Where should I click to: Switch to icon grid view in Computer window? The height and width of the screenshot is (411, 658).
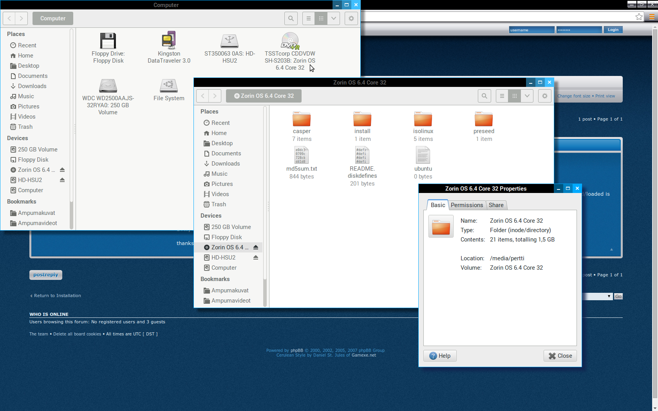tap(321, 18)
